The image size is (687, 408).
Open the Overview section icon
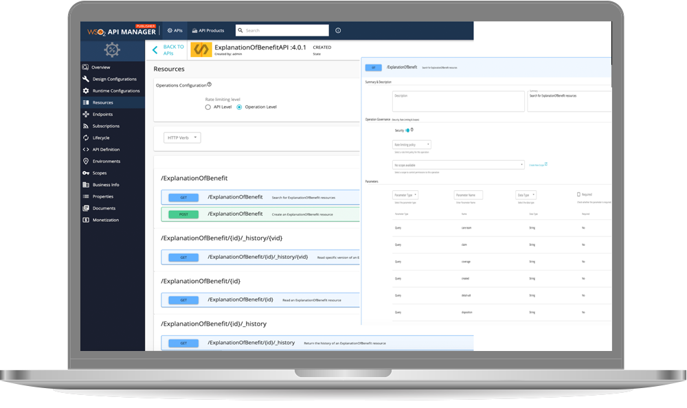(x=85, y=67)
